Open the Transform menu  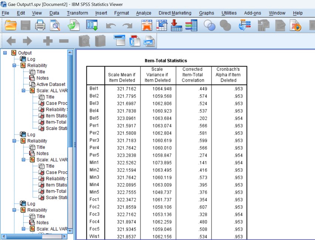point(77,13)
